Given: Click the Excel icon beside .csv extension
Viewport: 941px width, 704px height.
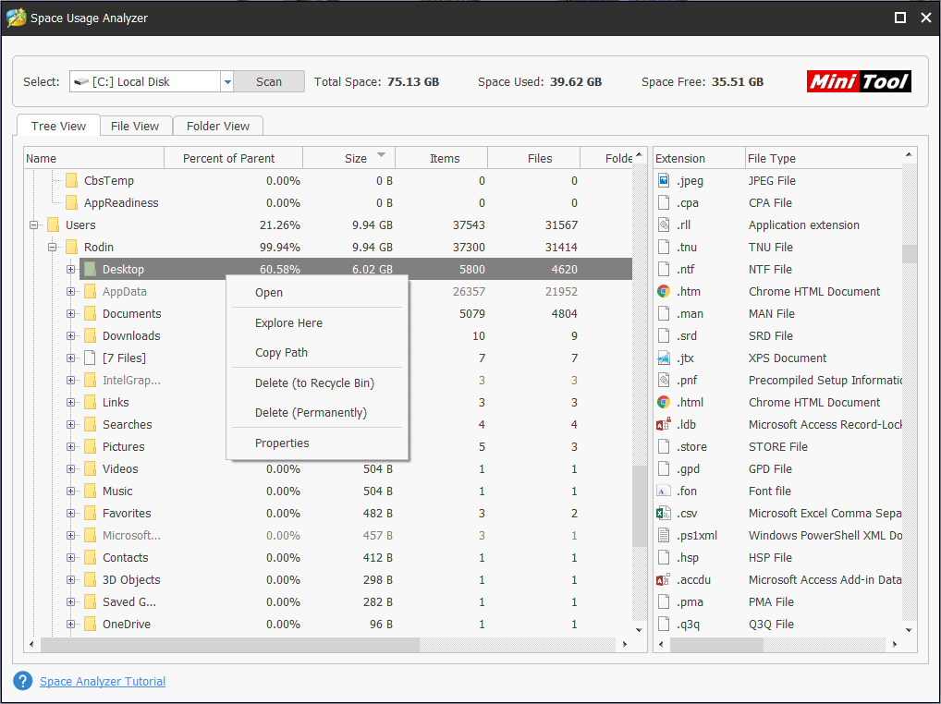Looking at the screenshot, I should tap(663, 513).
